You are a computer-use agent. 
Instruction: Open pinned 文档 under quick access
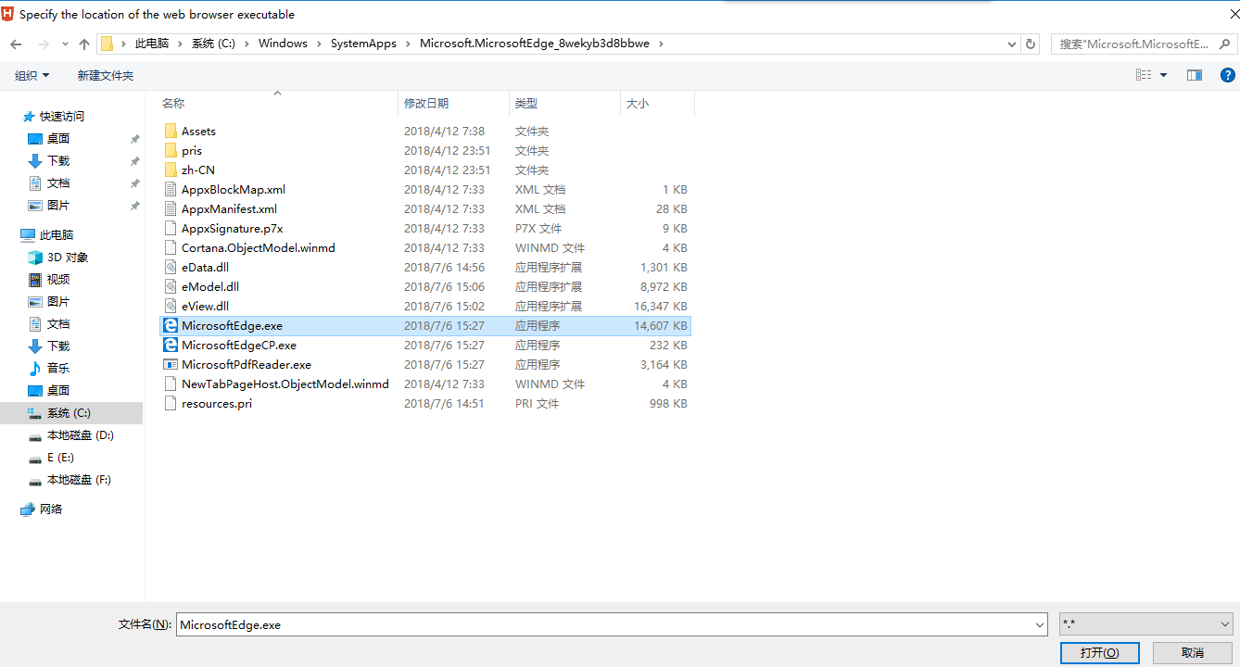coord(58,182)
